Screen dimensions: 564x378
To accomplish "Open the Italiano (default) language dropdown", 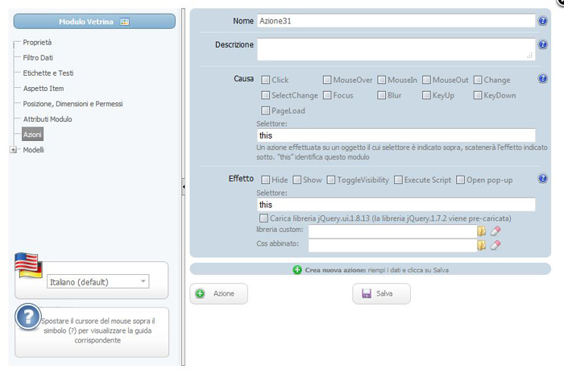I will tap(97, 281).
